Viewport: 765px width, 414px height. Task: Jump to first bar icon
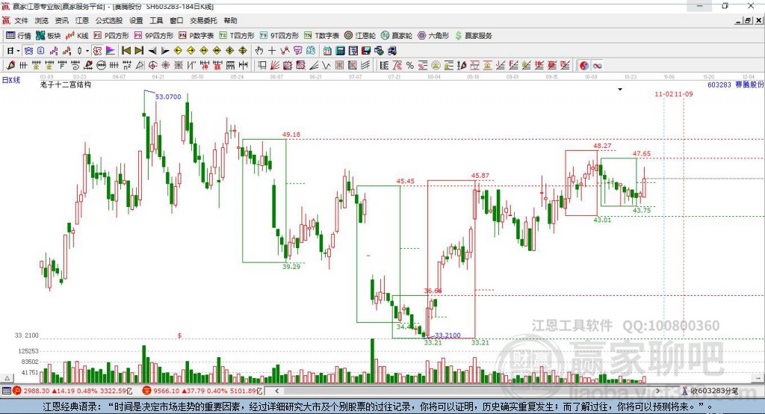tap(126, 51)
